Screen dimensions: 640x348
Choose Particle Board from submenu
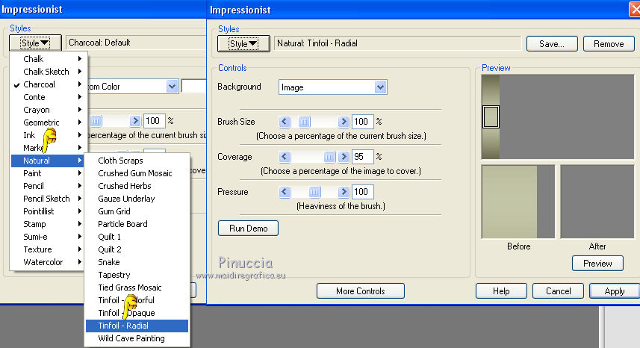click(137, 224)
